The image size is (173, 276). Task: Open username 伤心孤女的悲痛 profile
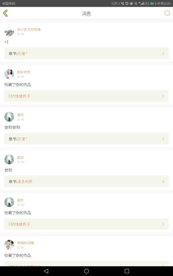(x=29, y=29)
